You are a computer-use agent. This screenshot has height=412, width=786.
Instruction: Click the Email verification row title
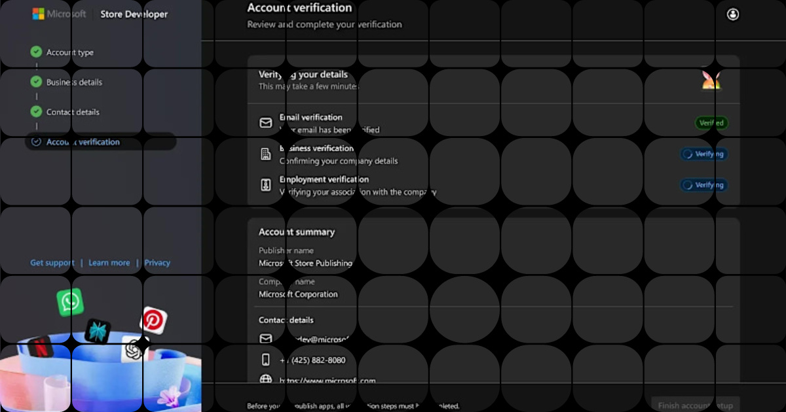pos(311,118)
